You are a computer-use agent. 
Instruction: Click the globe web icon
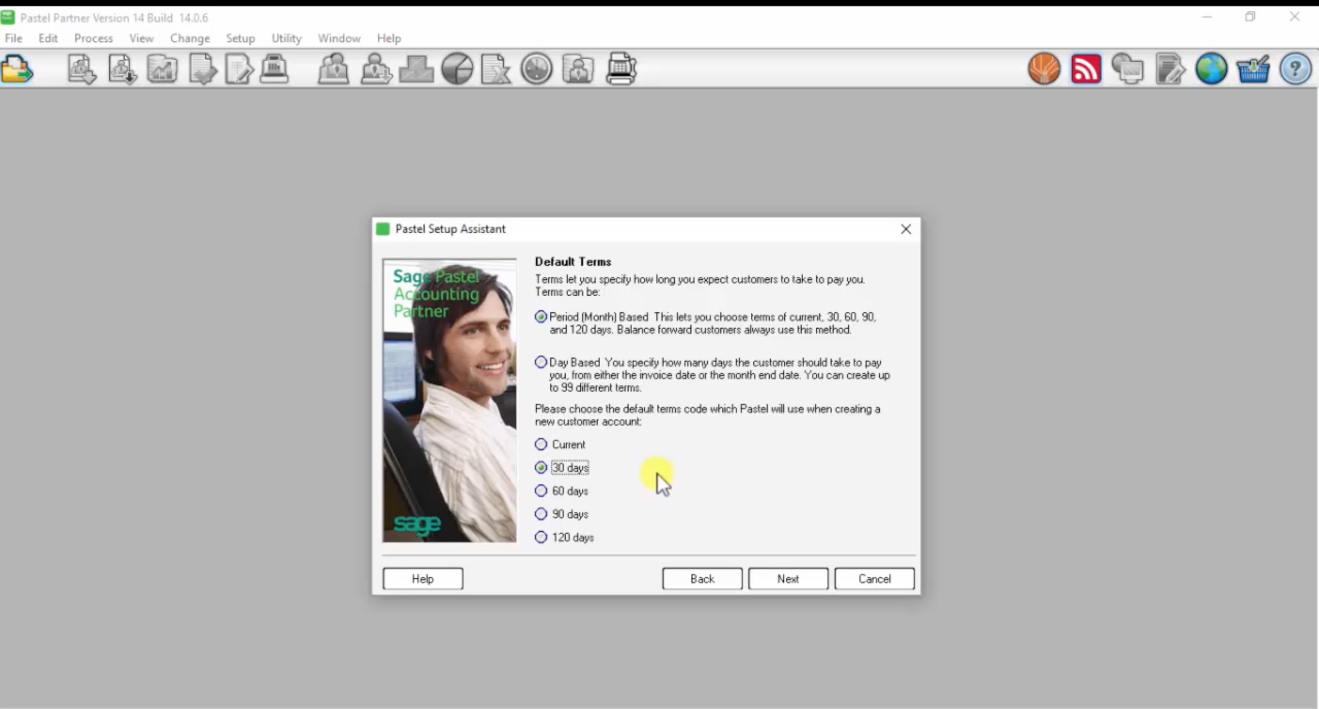pos(1211,69)
